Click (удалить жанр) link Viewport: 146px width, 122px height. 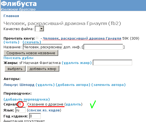[x=77, y=63]
